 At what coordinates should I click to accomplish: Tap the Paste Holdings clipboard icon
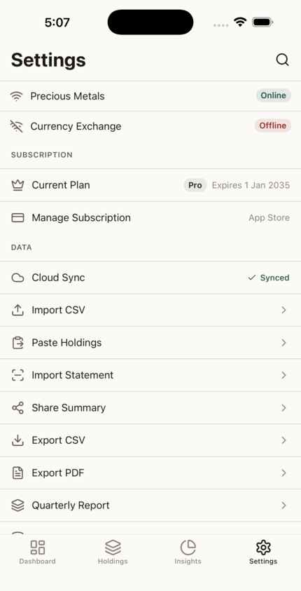17,343
